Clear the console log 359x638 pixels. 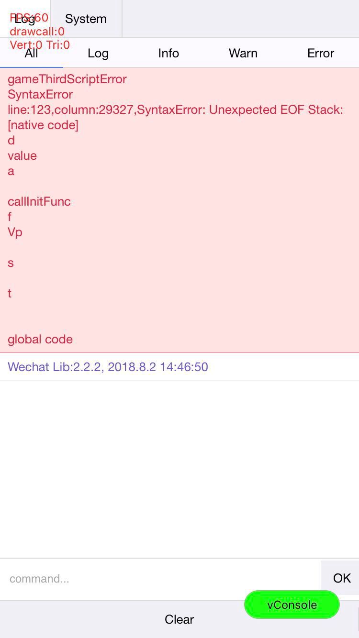click(x=179, y=619)
